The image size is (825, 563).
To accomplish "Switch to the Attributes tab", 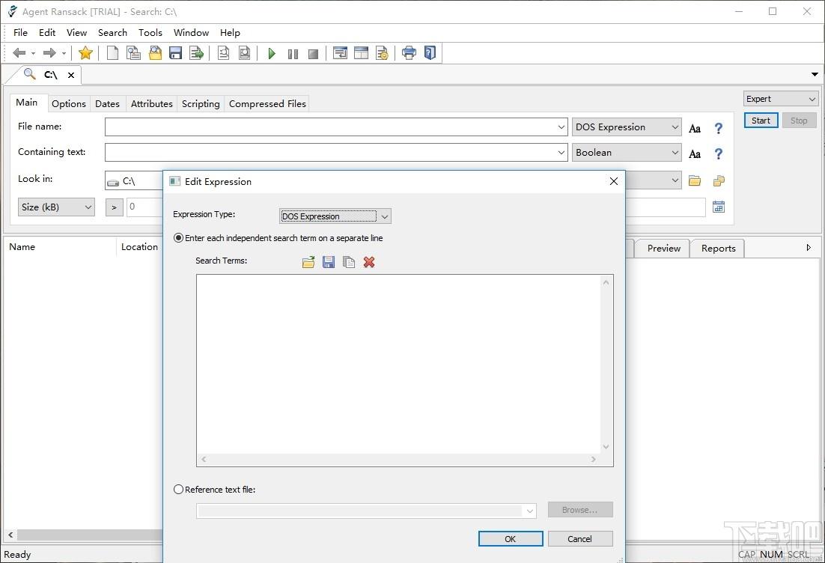I will click(x=151, y=103).
